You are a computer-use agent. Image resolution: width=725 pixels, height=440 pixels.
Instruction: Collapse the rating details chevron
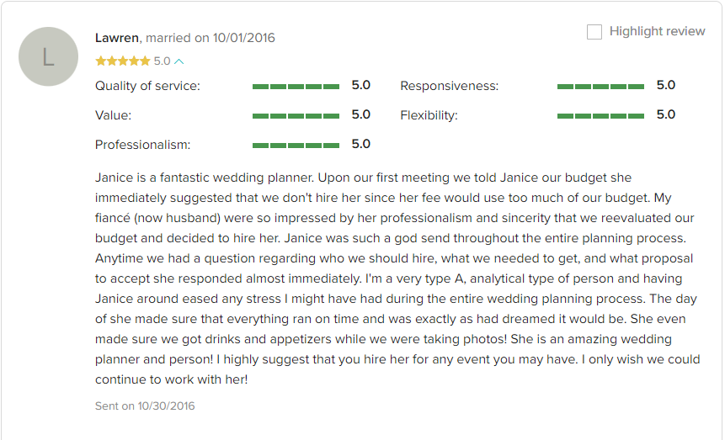tap(179, 61)
